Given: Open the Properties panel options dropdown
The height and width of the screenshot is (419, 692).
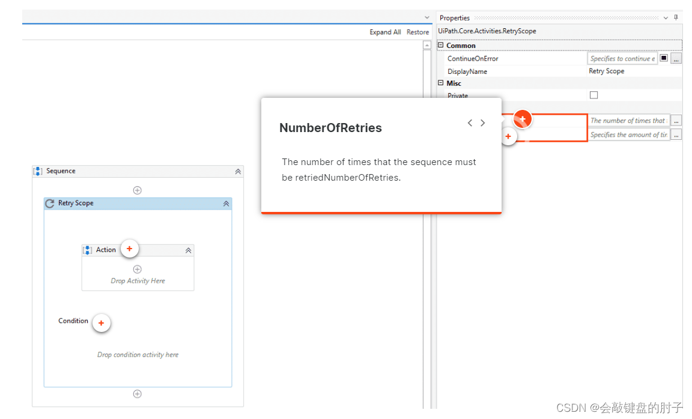Looking at the screenshot, I should [x=666, y=18].
